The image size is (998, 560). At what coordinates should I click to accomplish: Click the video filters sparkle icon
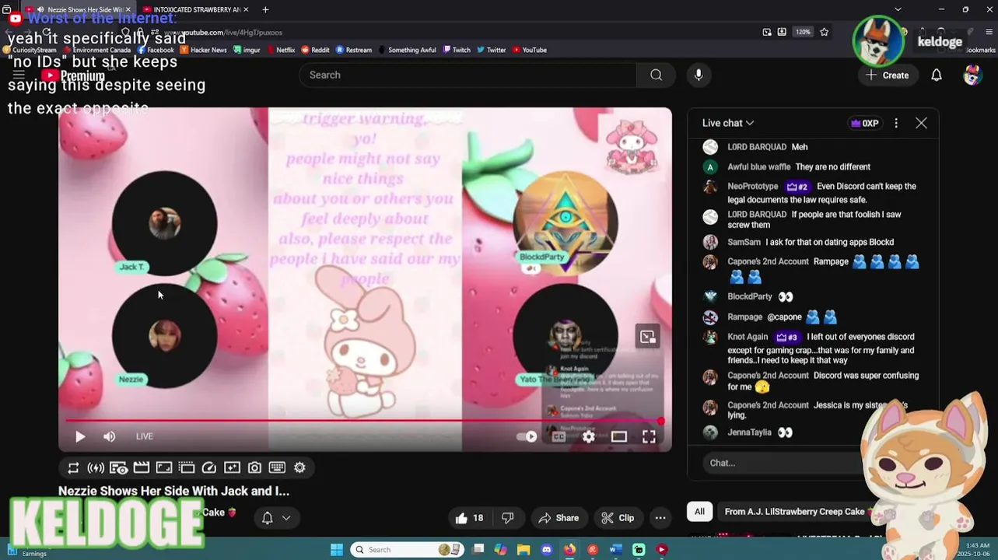(x=232, y=467)
